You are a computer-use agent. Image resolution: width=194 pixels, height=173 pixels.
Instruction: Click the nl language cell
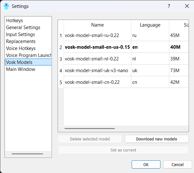tap(150, 59)
